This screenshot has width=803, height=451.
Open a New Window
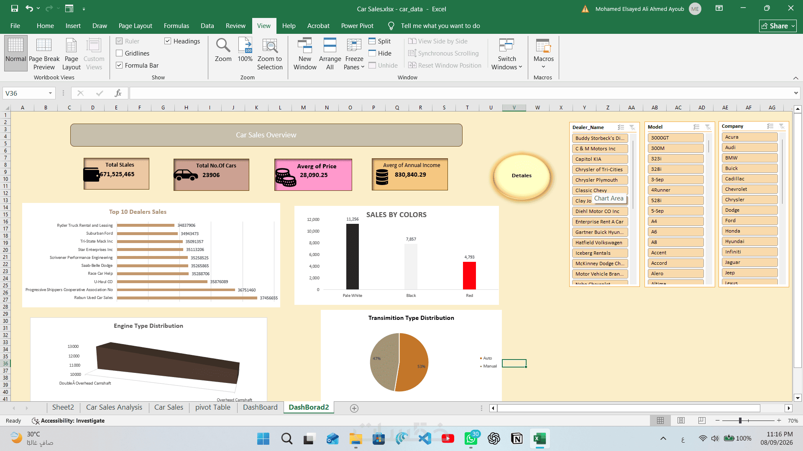(x=305, y=54)
